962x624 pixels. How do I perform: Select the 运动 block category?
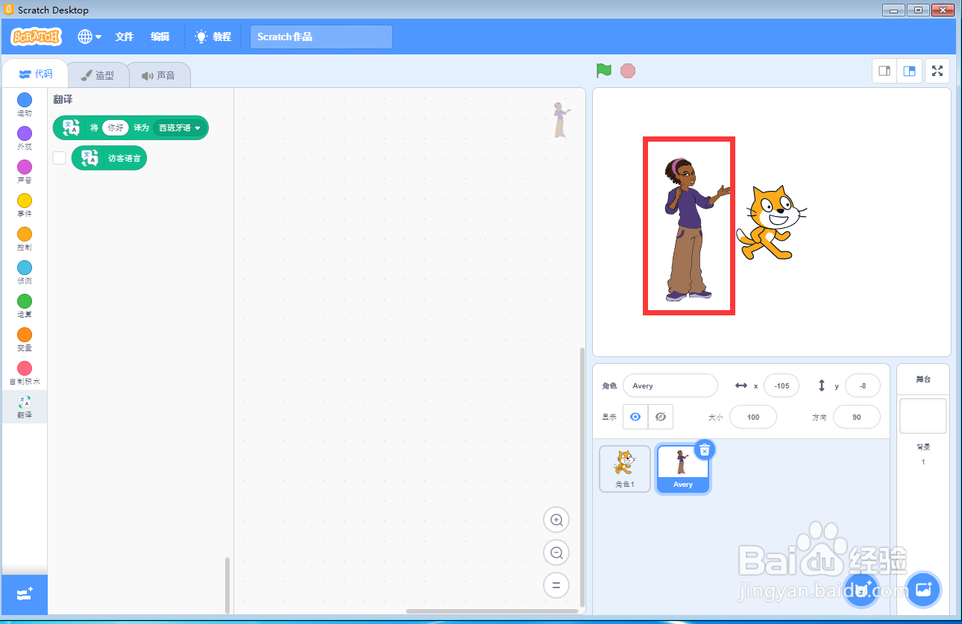click(25, 105)
